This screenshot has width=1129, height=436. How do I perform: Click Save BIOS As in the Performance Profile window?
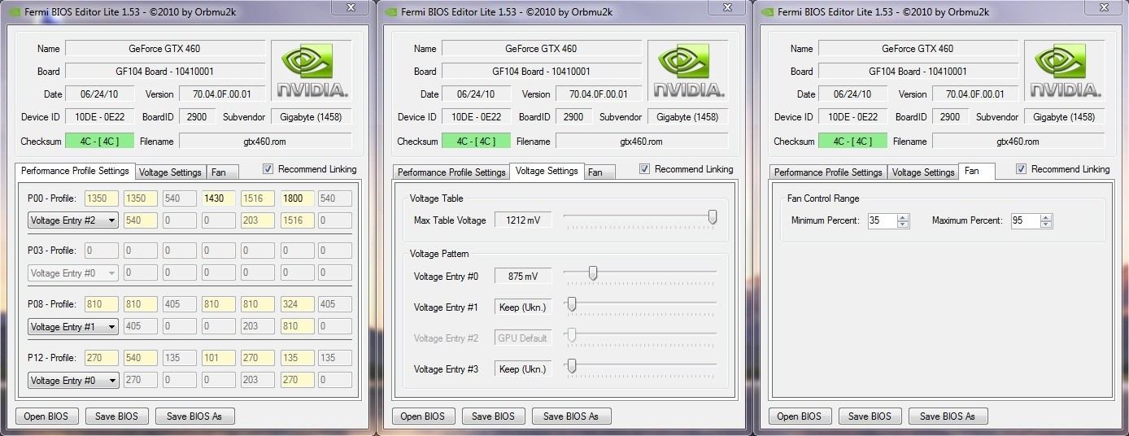click(194, 416)
